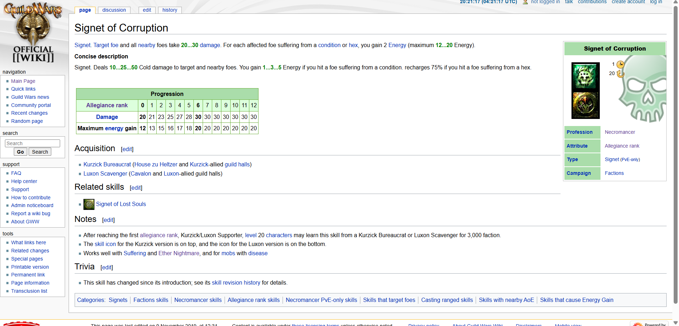Open Page information link
This screenshot has width=679, height=326.
coord(30,283)
